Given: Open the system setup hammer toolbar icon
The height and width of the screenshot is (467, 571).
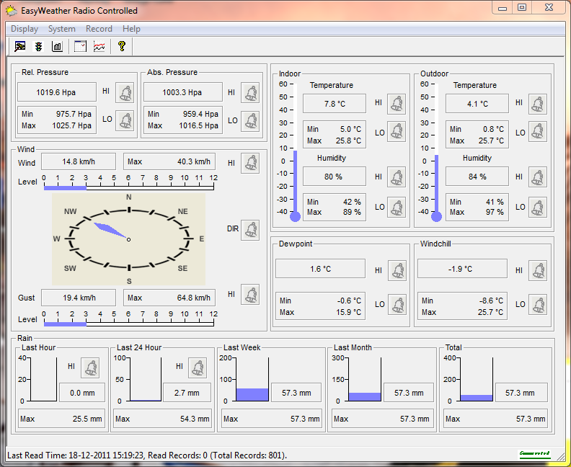Looking at the screenshot, I should pos(19,46).
